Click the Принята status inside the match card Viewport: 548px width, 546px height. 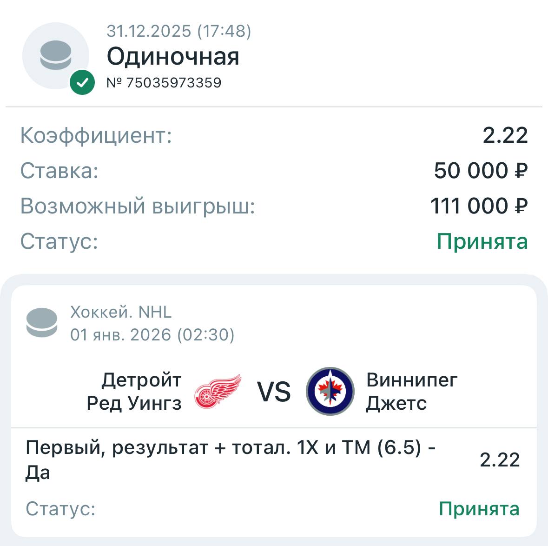click(479, 509)
